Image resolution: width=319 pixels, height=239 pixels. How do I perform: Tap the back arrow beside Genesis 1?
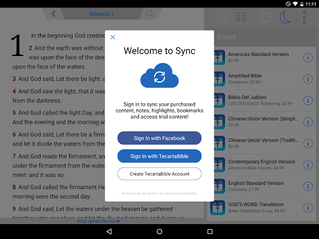click(x=54, y=14)
